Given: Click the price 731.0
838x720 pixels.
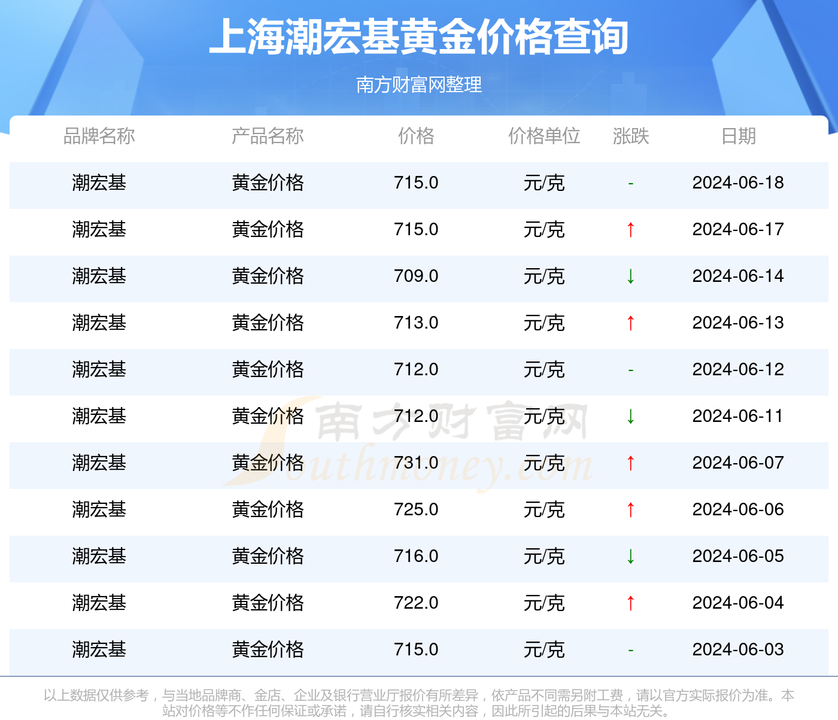Looking at the screenshot, I should tap(416, 463).
